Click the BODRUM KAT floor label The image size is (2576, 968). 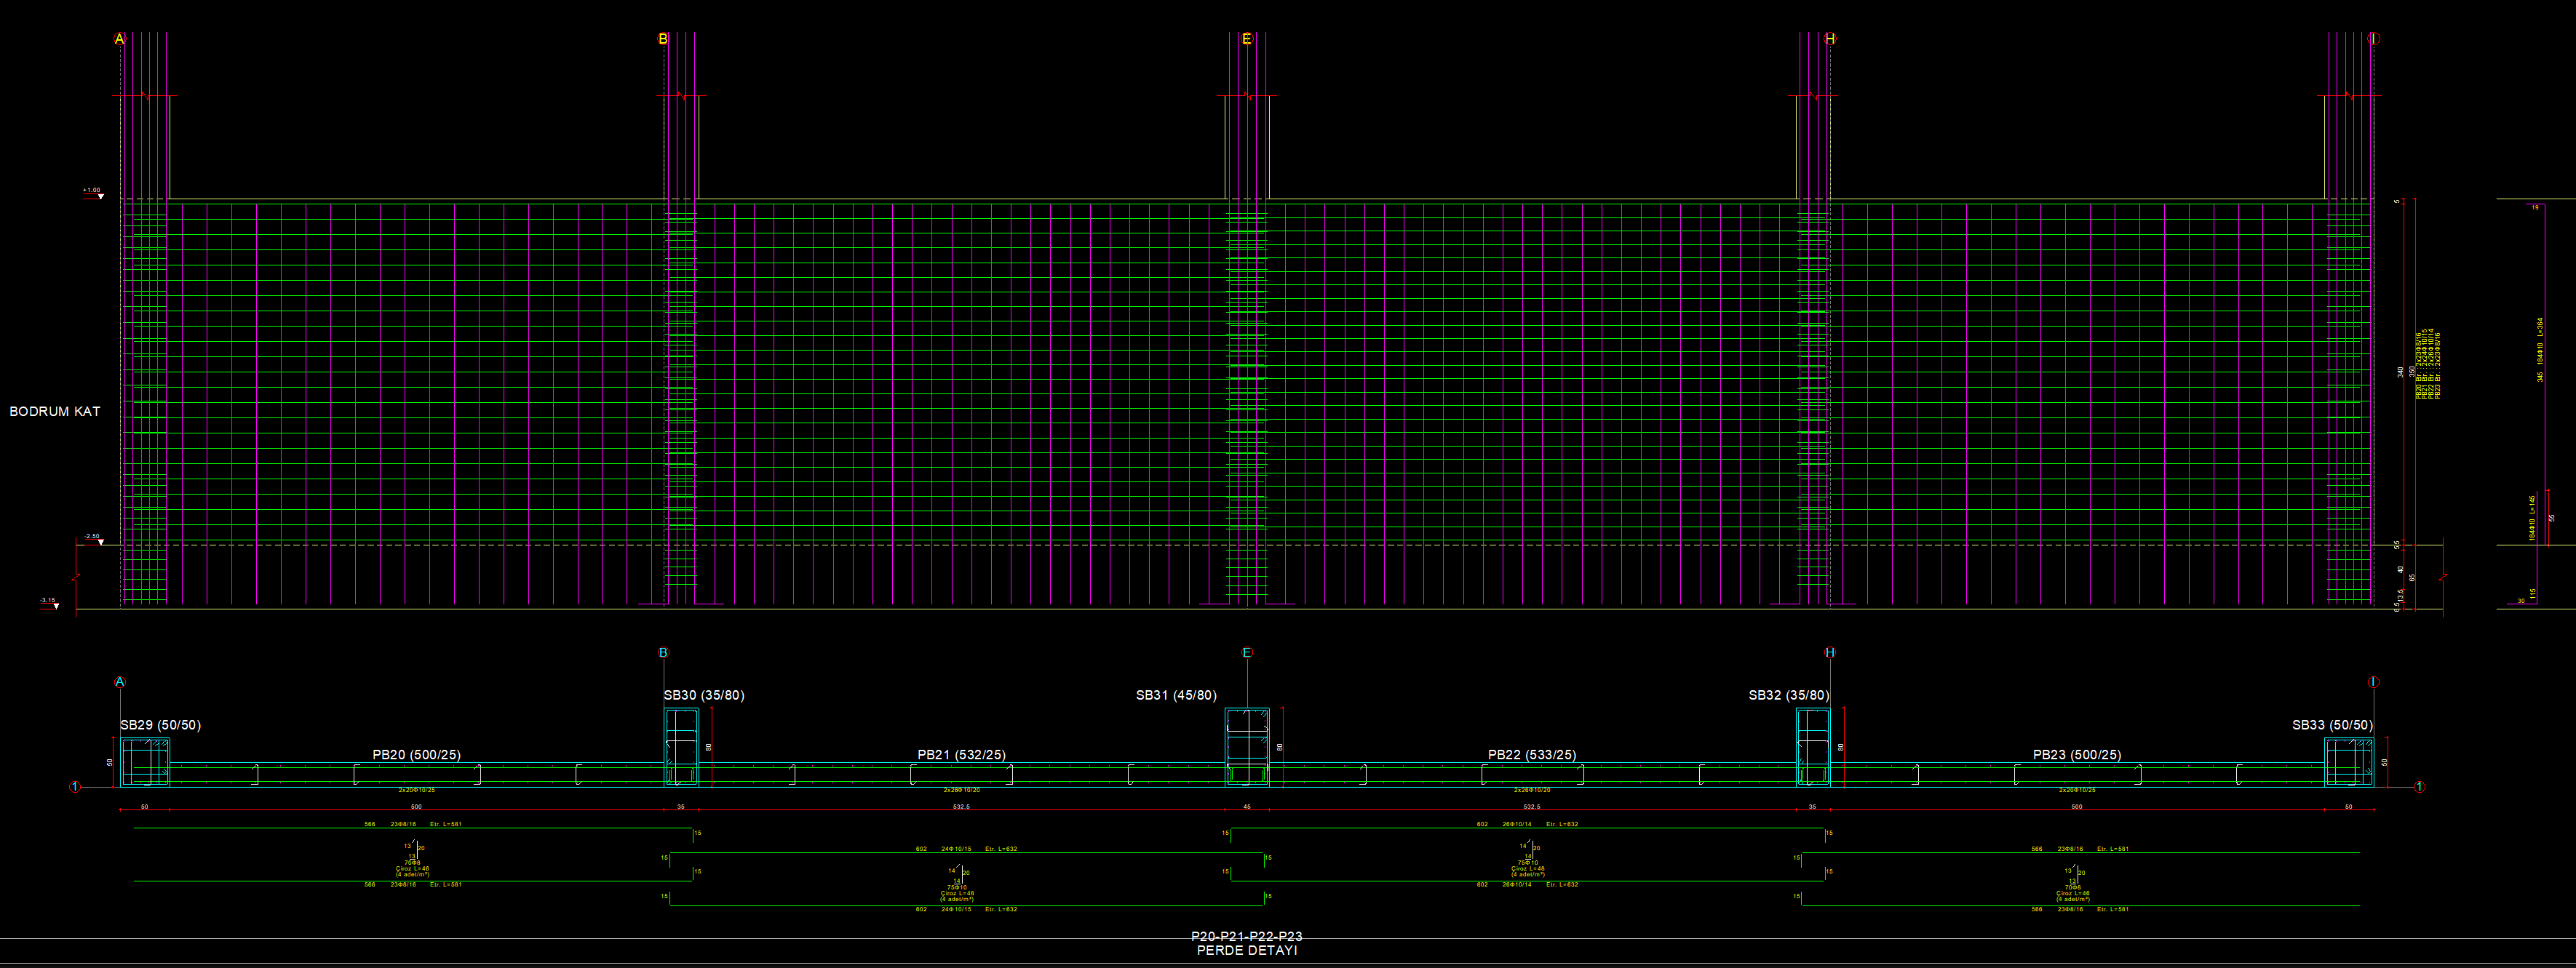(x=55, y=412)
